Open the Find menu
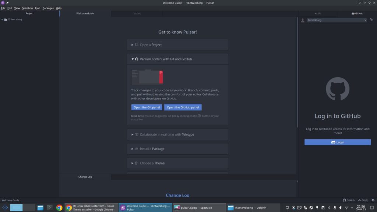The height and width of the screenshot is (212, 377). (x=38, y=8)
